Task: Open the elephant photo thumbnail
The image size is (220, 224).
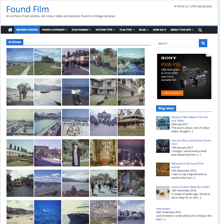Action: tap(20, 92)
